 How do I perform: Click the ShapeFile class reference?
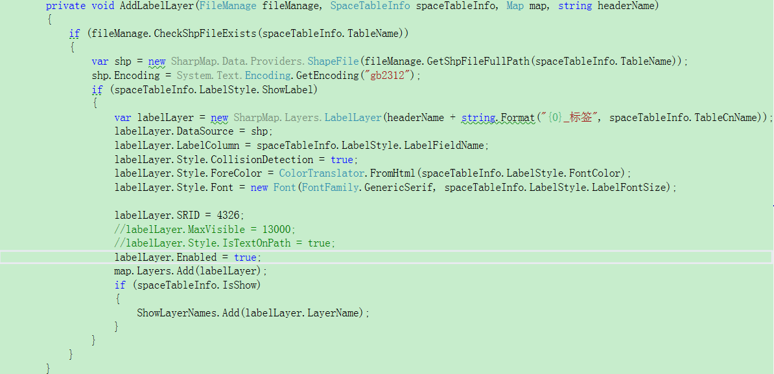pyautogui.click(x=333, y=61)
